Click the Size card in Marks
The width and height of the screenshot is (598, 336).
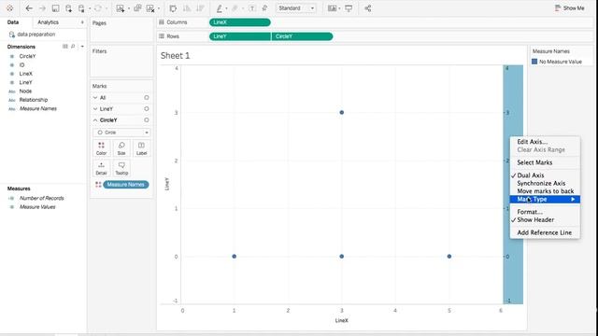121,148
